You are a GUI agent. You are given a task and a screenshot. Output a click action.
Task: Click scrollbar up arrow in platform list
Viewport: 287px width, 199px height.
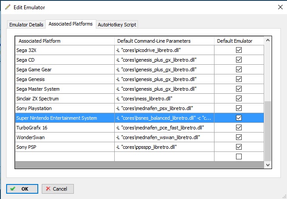click(268, 40)
